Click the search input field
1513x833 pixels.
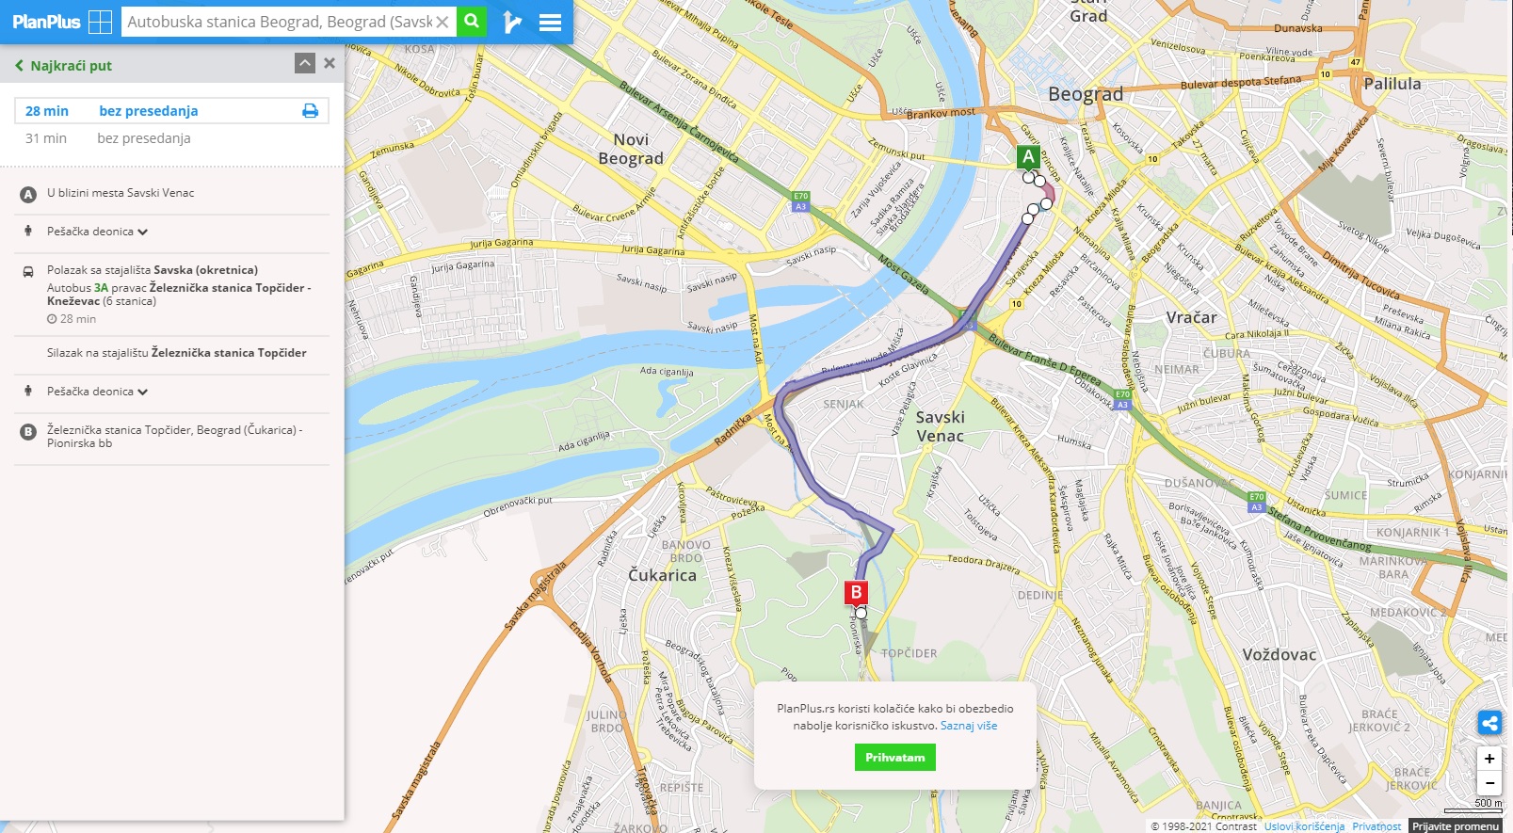(280, 22)
